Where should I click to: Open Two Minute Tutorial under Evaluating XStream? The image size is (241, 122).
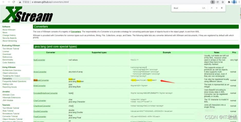11,49
